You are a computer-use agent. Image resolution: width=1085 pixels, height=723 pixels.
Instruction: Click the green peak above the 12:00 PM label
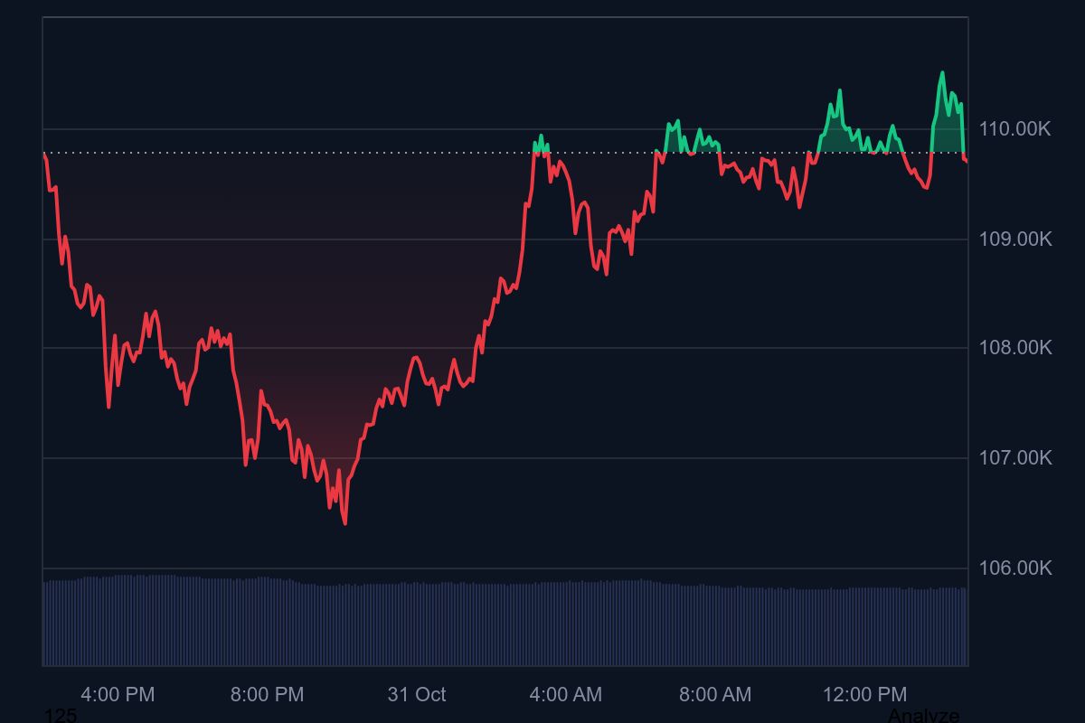[839, 91]
